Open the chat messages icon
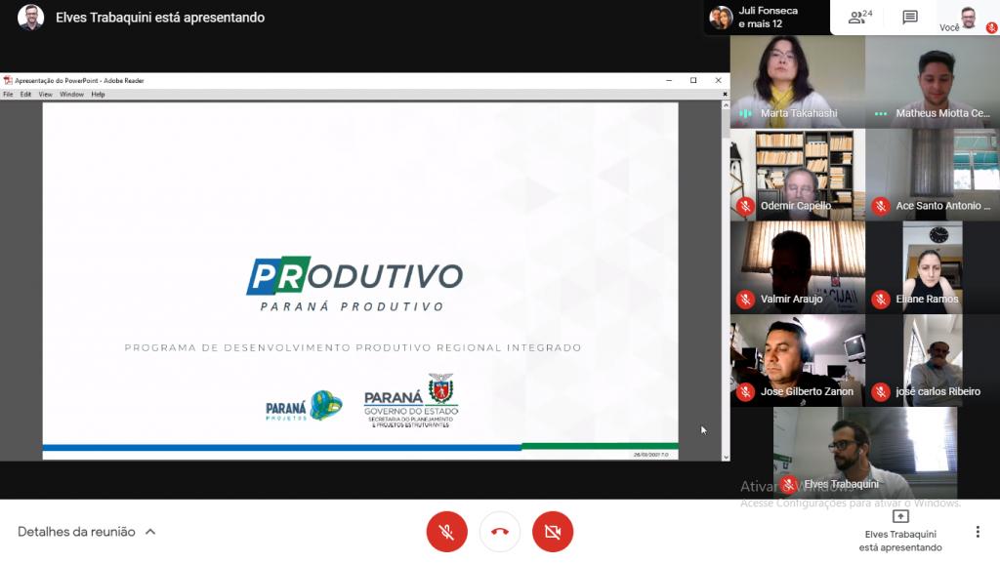This screenshot has height=564, width=1000. pyautogui.click(x=910, y=18)
